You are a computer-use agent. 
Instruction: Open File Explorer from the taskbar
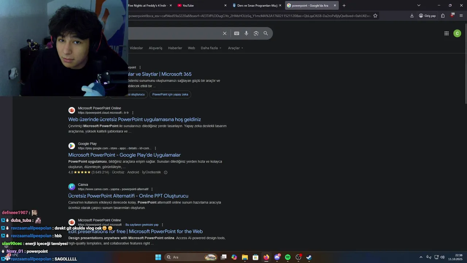pos(245,257)
